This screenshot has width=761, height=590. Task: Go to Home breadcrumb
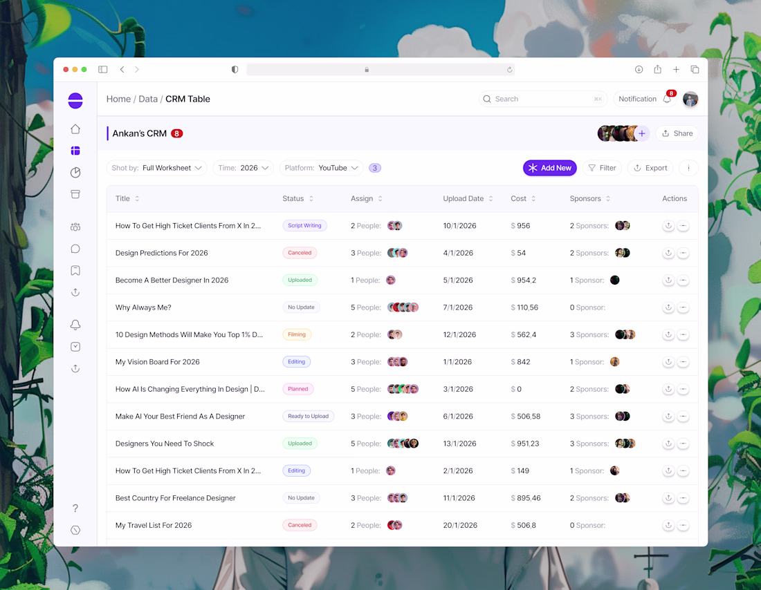118,99
